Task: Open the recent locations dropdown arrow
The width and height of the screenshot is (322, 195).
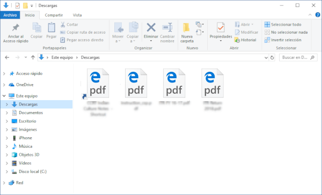Action: click(x=26, y=57)
